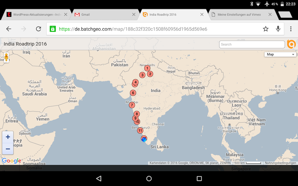This screenshot has height=186, width=298.
Task: Tap the Android home circle button
Action: [149, 178]
